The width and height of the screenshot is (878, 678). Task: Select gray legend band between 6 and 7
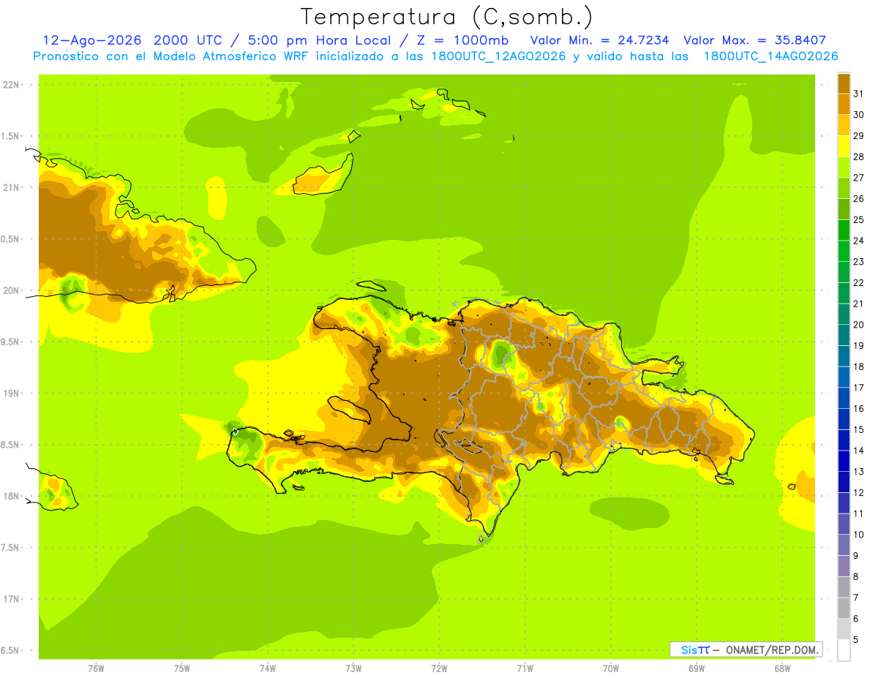tap(844, 608)
